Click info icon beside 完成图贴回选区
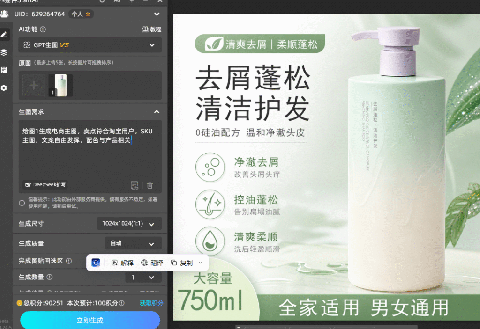 pyautogui.click(x=69, y=261)
